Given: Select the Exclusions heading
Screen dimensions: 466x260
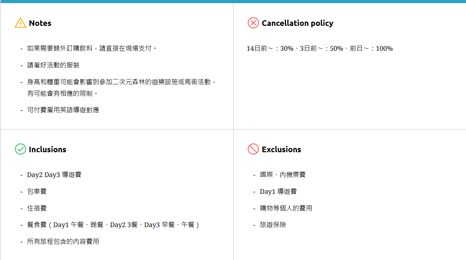Looking at the screenshot, I should (281, 149).
